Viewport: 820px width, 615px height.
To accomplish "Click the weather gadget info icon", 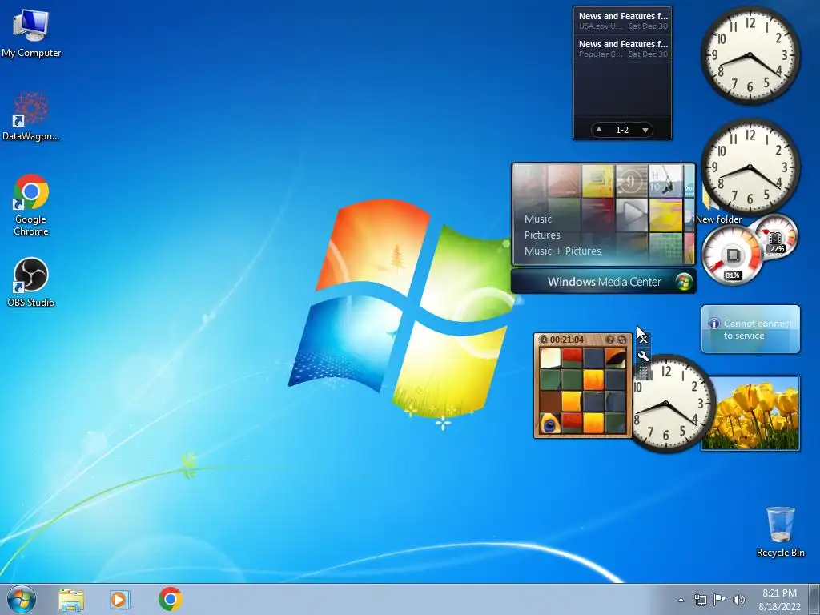I will (713, 324).
